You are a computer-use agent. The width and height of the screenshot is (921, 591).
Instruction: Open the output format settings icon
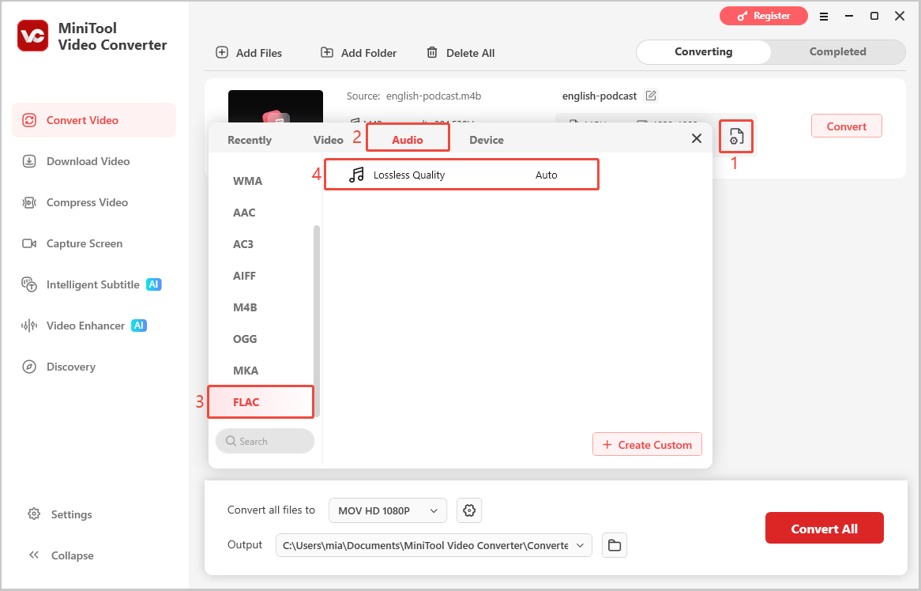point(736,137)
